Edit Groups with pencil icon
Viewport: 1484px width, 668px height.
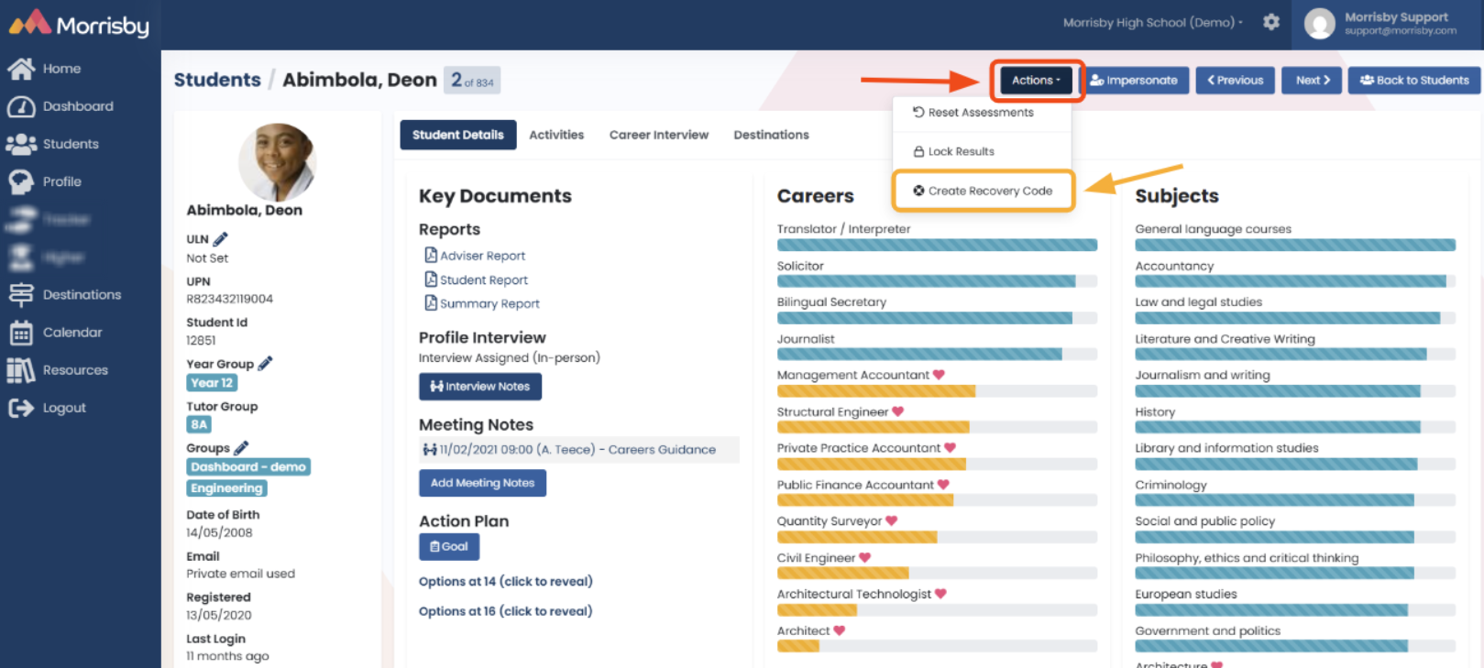[241, 448]
